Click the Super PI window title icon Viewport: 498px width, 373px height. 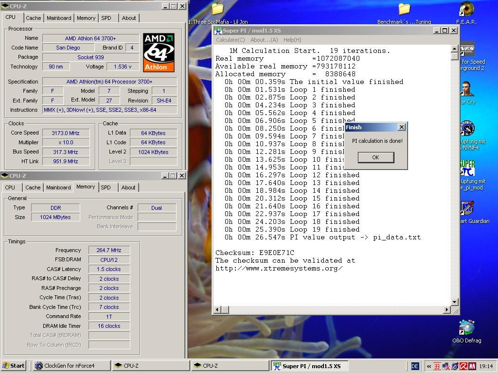[218, 31]
